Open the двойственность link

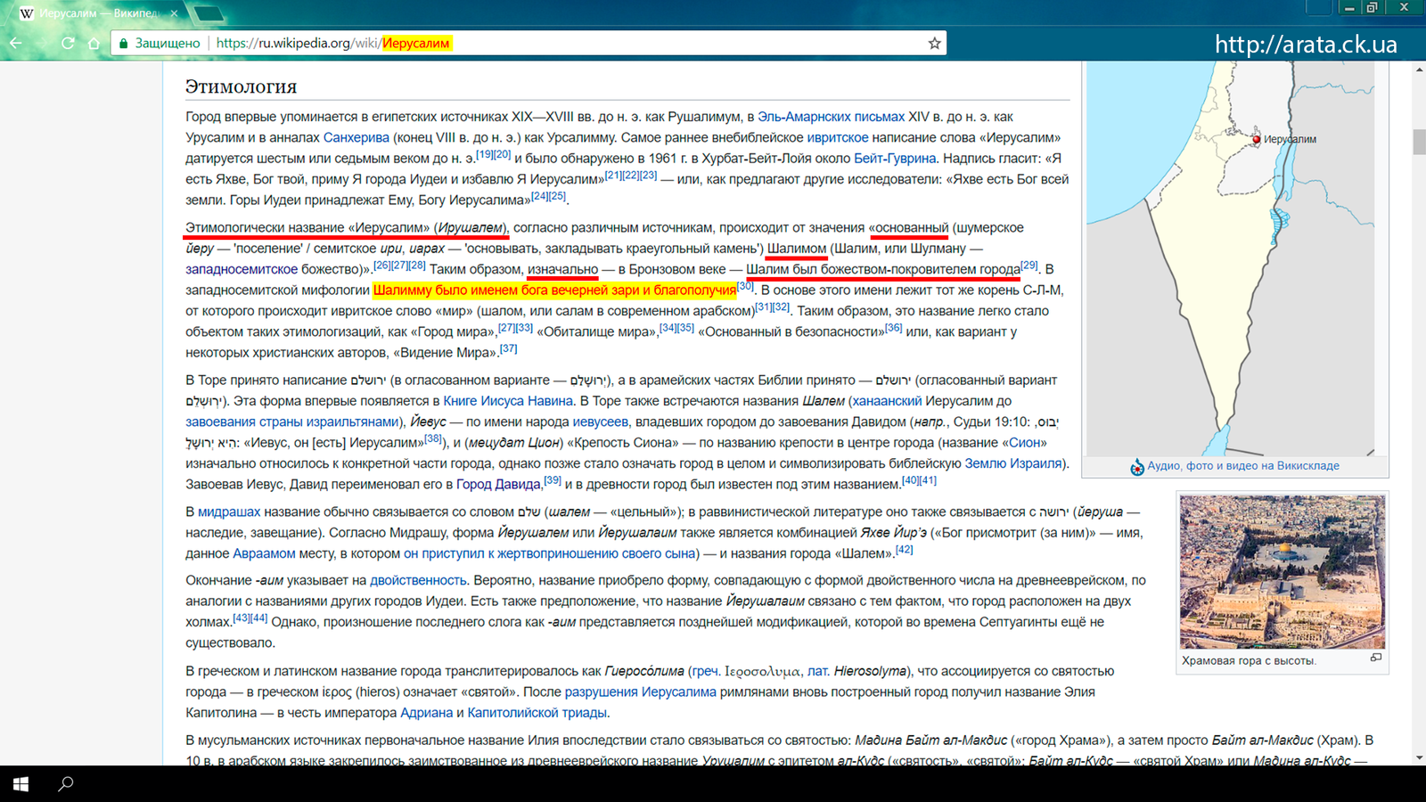[418, 580]
